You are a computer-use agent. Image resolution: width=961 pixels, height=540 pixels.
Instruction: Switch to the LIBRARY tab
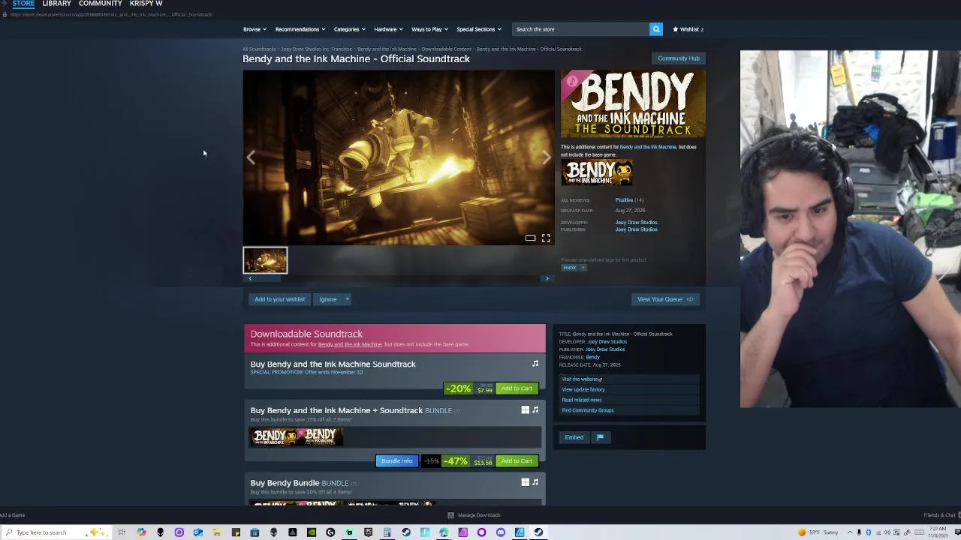tap(56, 4)
